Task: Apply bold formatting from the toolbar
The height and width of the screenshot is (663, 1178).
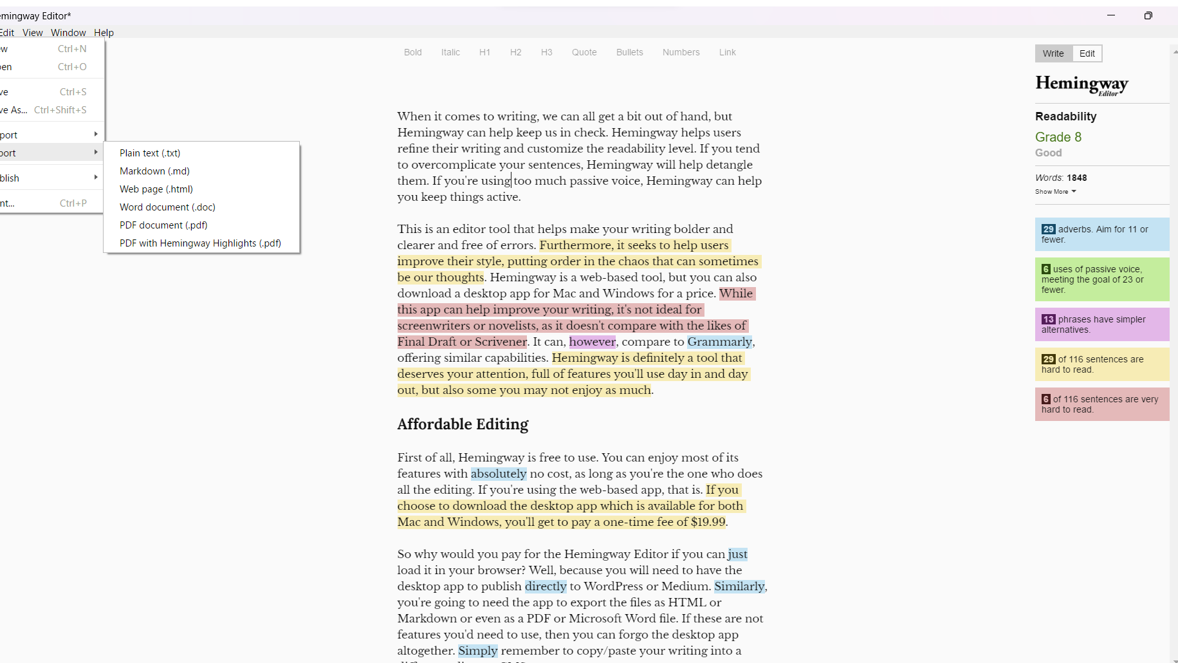Action: [x=412, y=52]
